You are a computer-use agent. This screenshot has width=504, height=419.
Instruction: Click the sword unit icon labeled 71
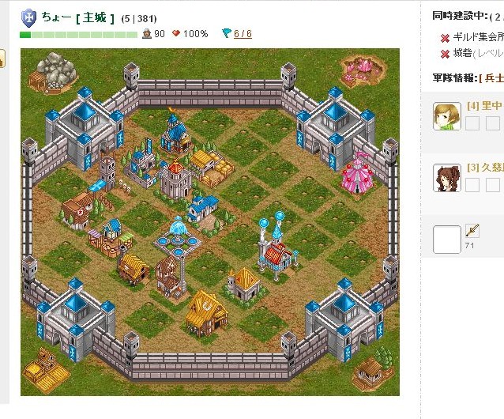click(472, 231)
